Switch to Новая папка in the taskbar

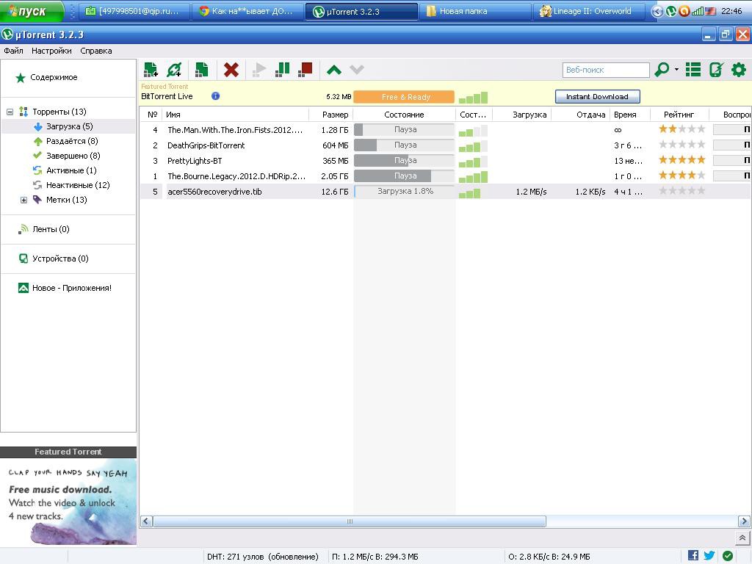coord(474,11)
